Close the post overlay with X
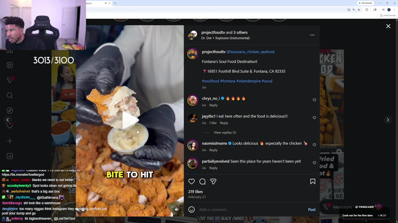 tap(388, 26)
